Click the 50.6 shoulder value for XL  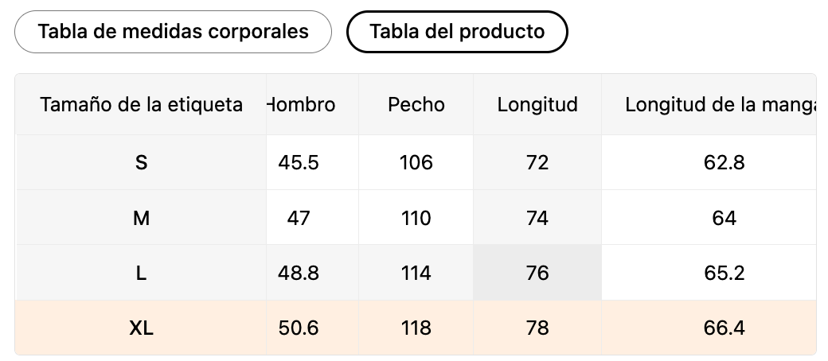pyautogui.click(x=299, y=328)
